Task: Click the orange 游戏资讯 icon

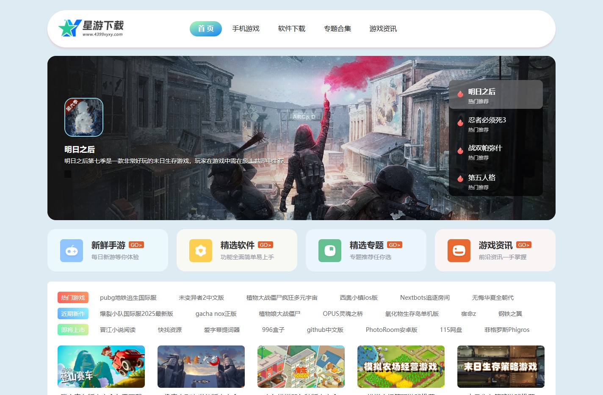Action: click(x=459, y=251)
